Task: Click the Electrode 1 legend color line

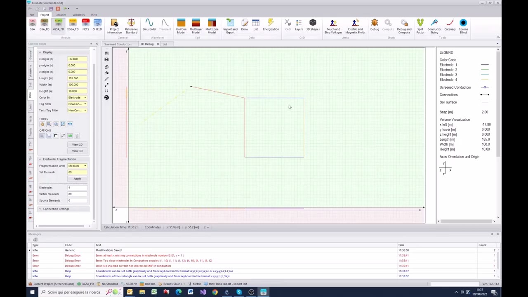Action: [485, 65]
